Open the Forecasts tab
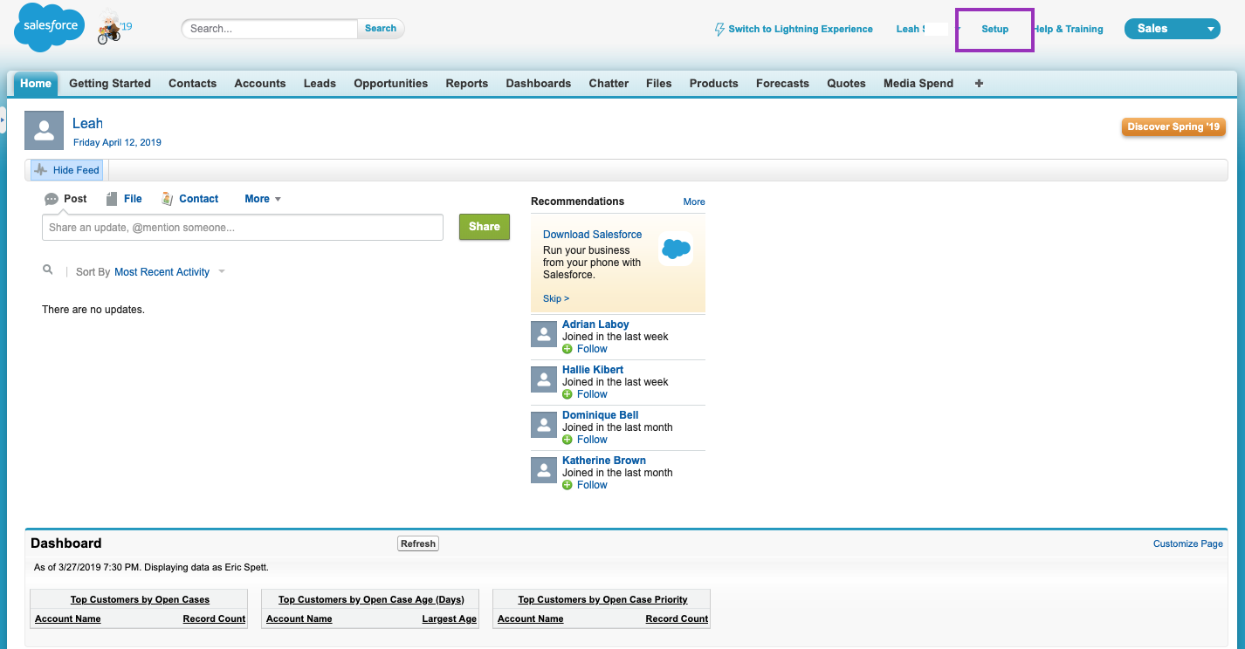Viewport: 1245px width, 649px height. pos(782,84)
